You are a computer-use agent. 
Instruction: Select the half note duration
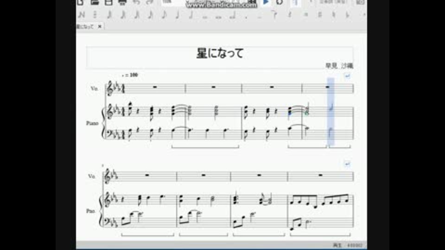tap(191, 15)
